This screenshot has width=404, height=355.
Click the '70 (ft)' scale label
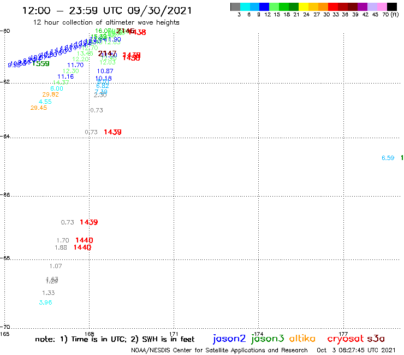pos(390,15)
